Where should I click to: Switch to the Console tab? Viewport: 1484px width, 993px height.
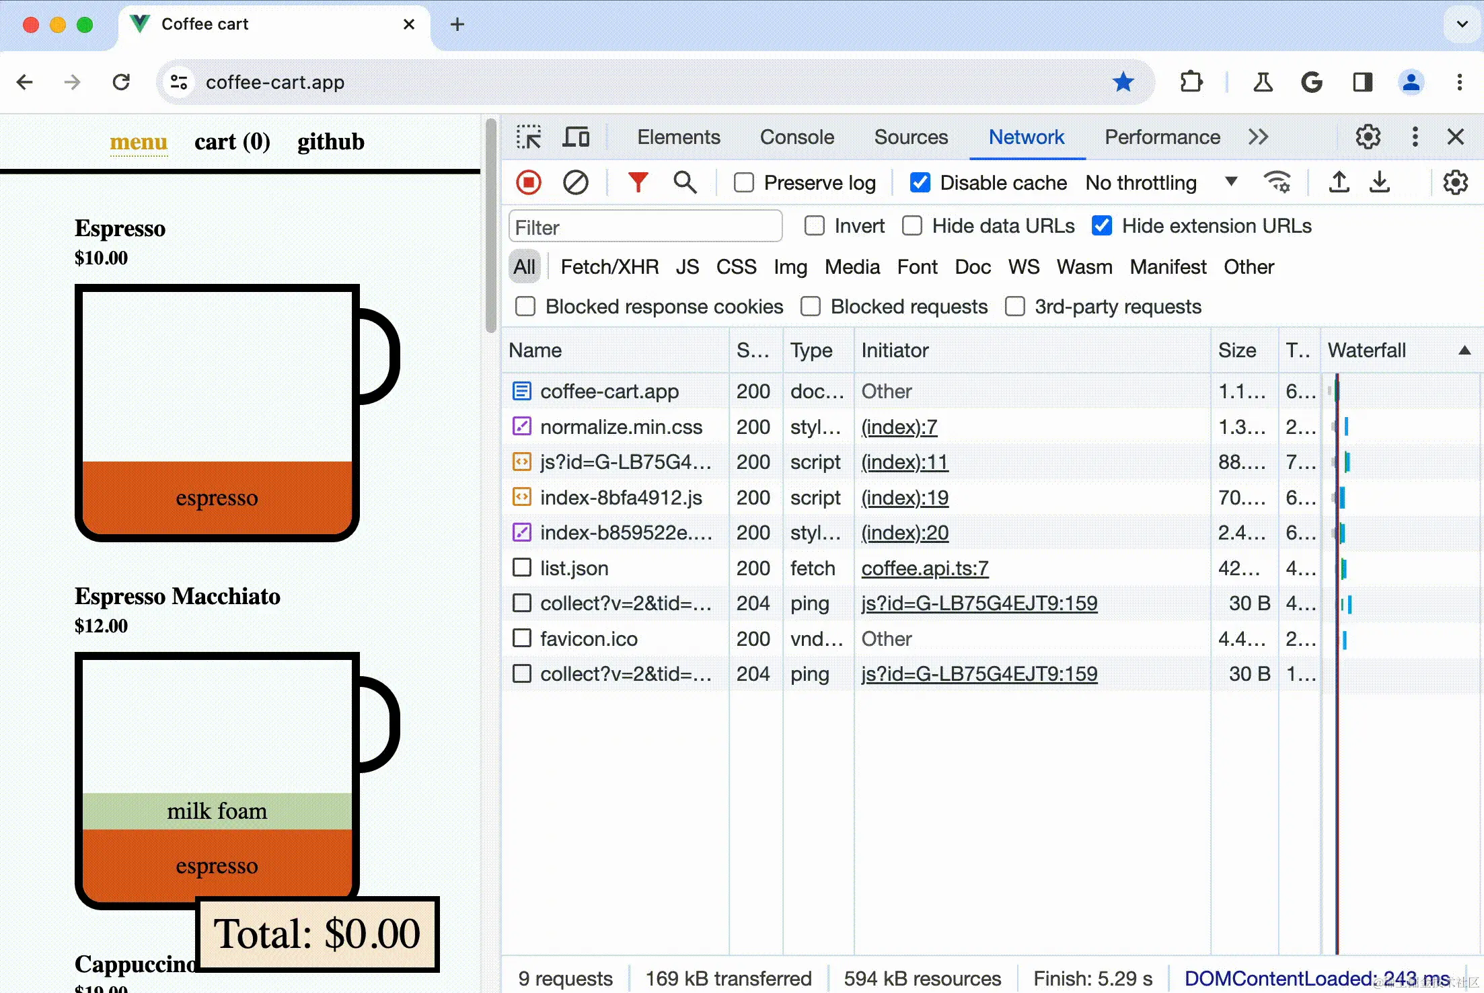click(796, 137)
